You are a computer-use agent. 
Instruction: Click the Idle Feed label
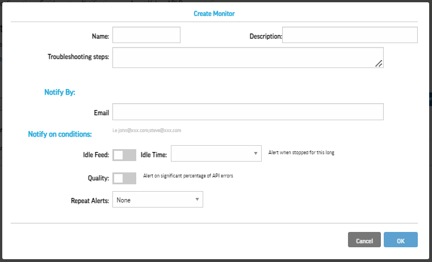click(95, 155)
